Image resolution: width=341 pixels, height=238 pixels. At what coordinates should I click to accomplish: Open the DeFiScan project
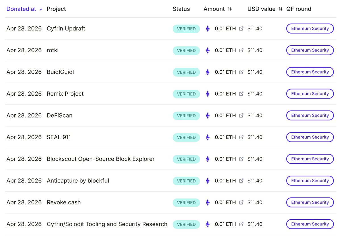point(60,116)
